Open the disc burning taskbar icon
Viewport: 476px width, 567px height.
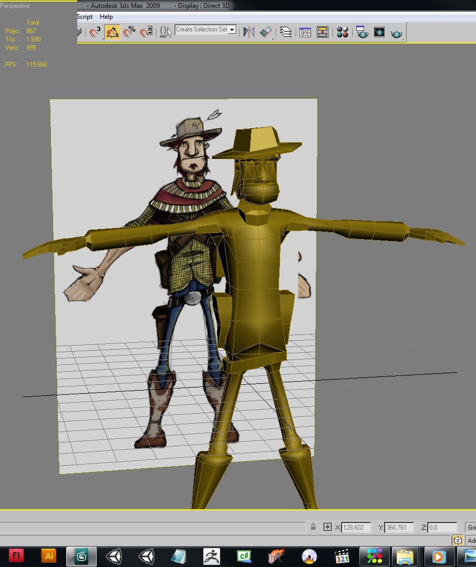(309, 556)
